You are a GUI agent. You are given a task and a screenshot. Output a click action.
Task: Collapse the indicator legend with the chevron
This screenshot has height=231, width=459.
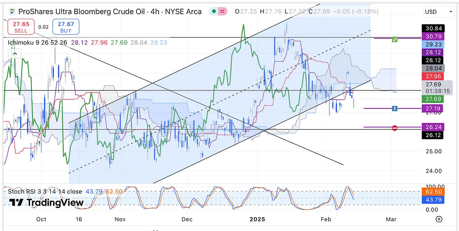pyautogui.click(x=15, y=54)
